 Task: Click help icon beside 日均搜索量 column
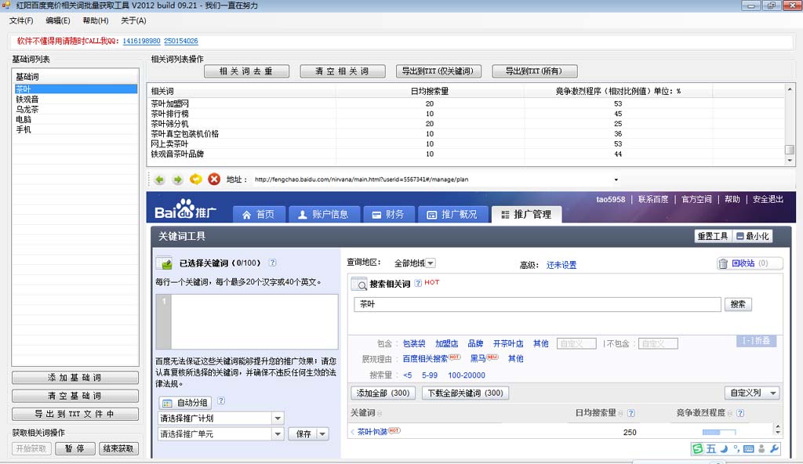tap(631, 413)
